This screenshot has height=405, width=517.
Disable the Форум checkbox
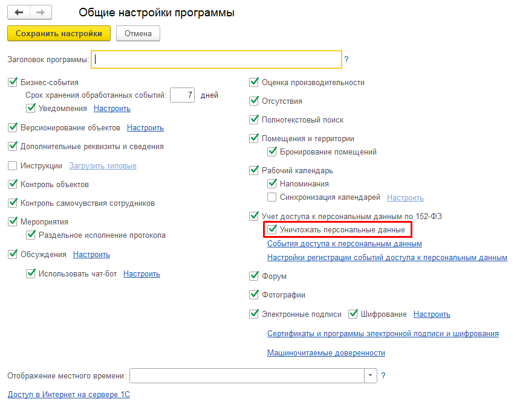click(254, 276)
